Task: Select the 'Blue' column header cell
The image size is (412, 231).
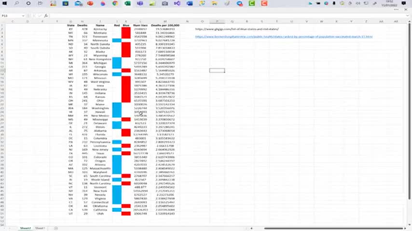Action: coord(126,26)
